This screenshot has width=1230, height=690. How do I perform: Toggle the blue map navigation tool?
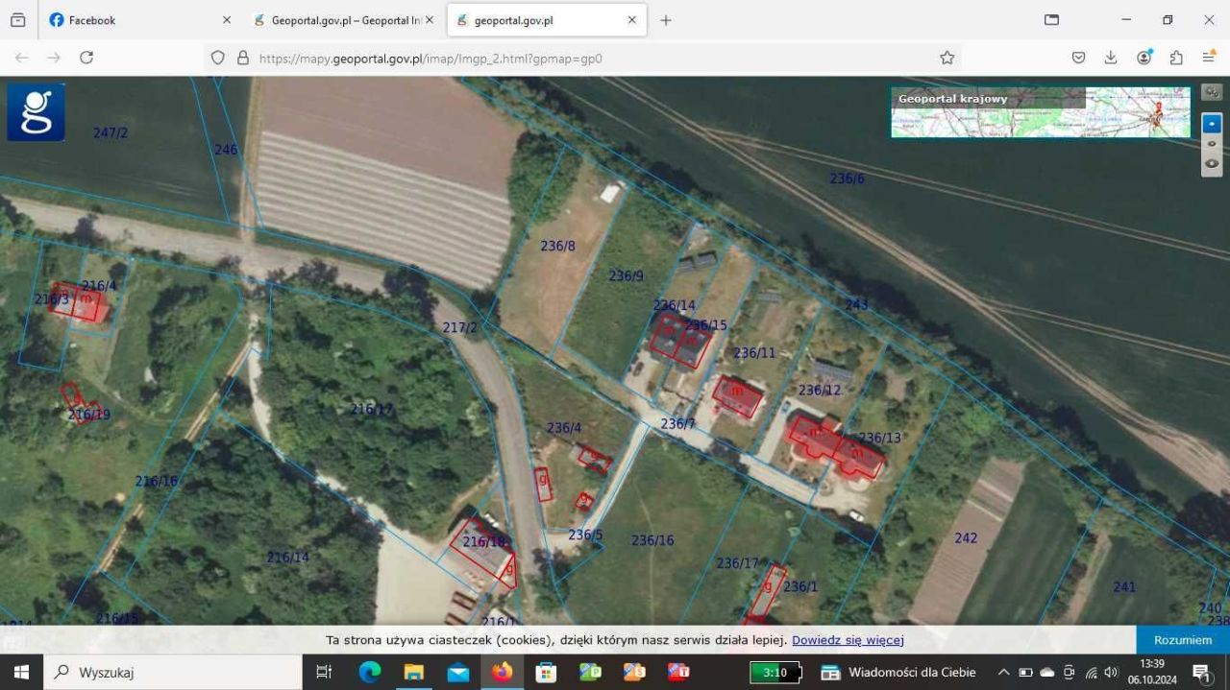coord(1211,123)
